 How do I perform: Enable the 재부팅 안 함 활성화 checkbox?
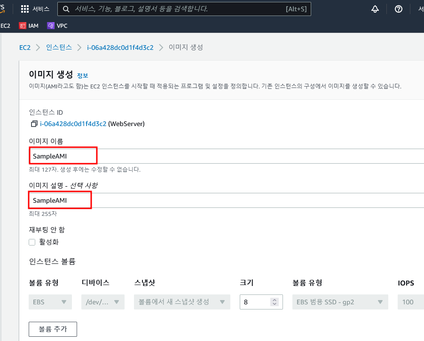tap(32, 242)
